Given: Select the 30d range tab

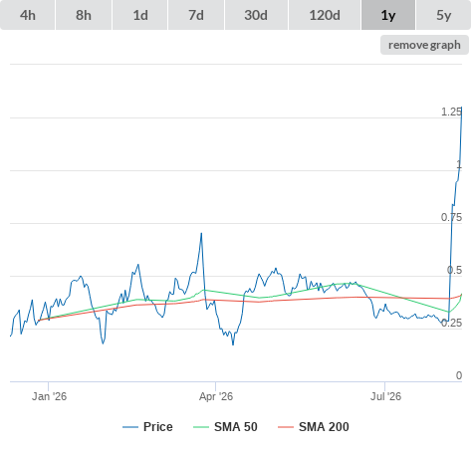Looking at the screenshot, I should pyautogui.click(x=256, y=15).
